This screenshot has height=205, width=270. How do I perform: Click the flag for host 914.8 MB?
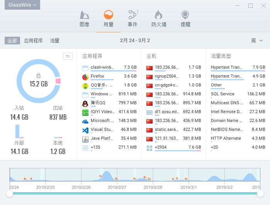149,95
